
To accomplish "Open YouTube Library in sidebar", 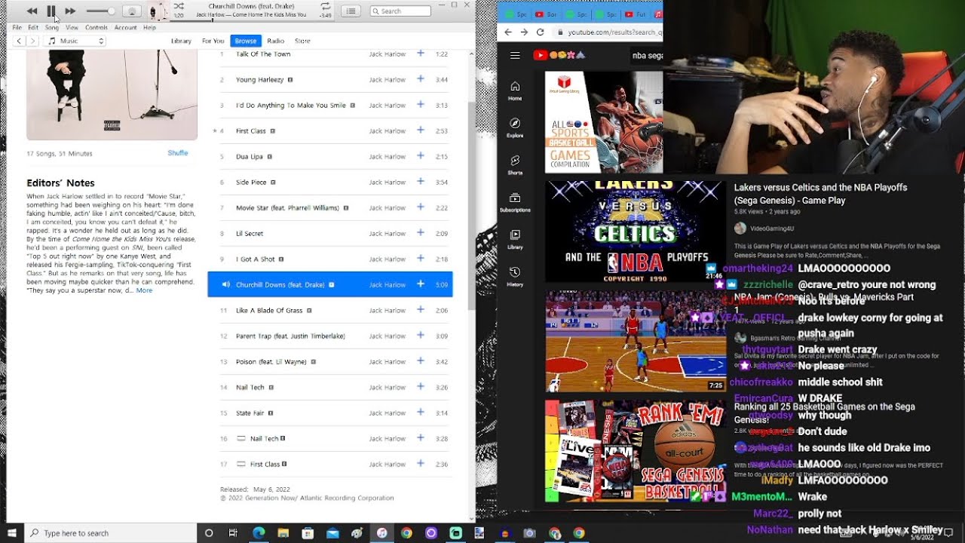I will click(515, 238).
